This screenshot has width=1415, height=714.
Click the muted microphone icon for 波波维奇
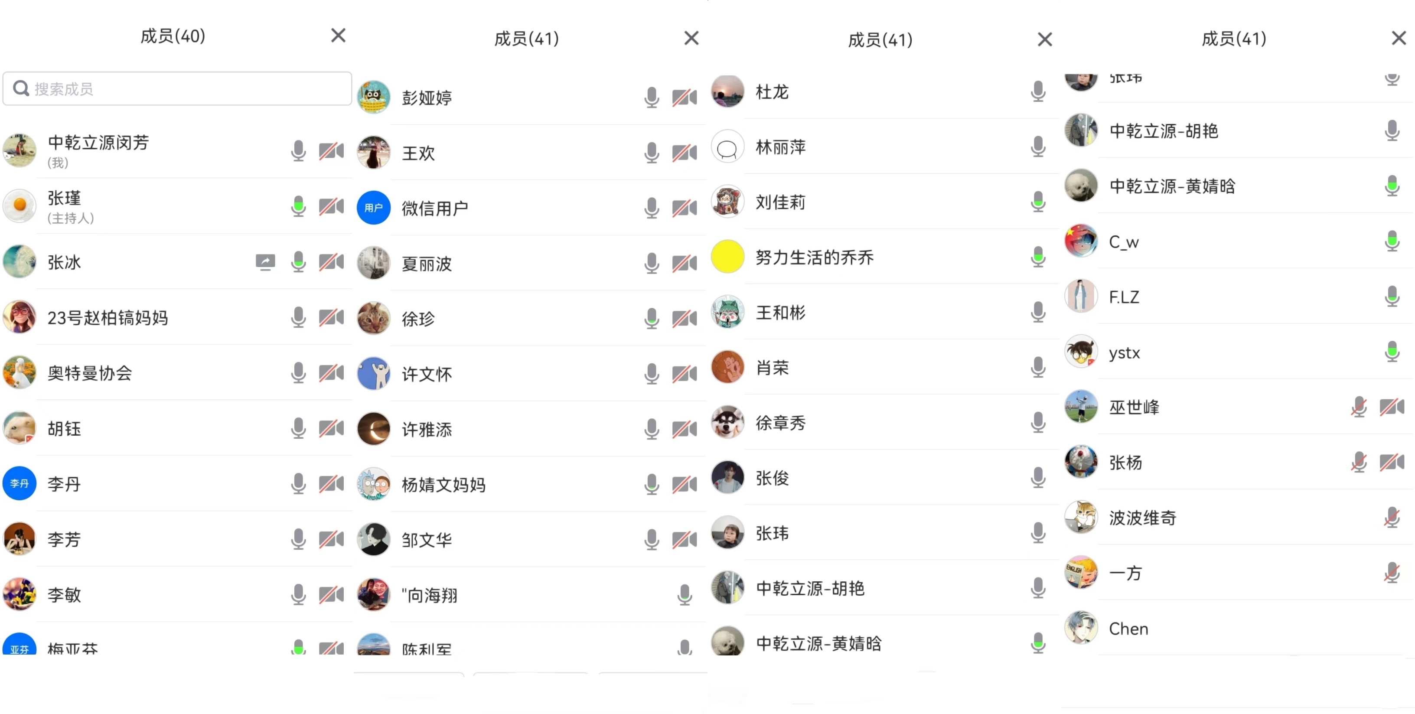1392,517
